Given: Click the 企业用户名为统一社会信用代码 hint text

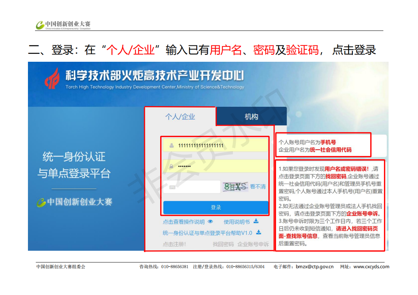Looking at the screenshot, I should 315,150.
